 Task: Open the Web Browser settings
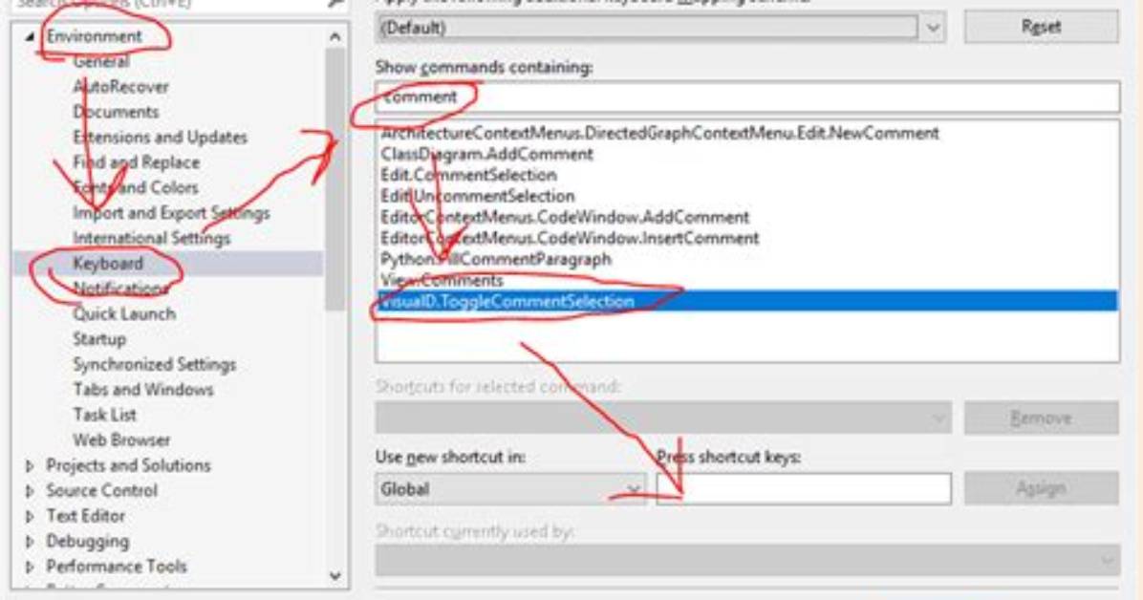point(121,440)
